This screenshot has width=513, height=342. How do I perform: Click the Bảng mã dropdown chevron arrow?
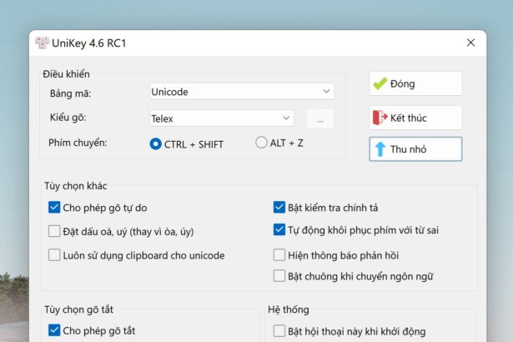[x=326, y=91]
